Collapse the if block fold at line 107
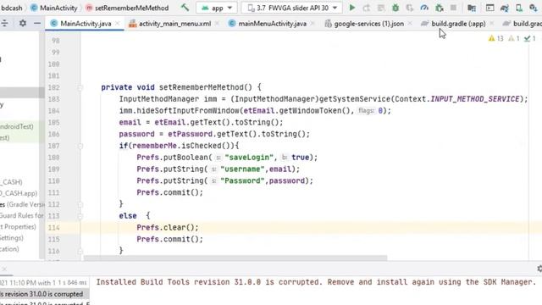 (x=80, y=146)
